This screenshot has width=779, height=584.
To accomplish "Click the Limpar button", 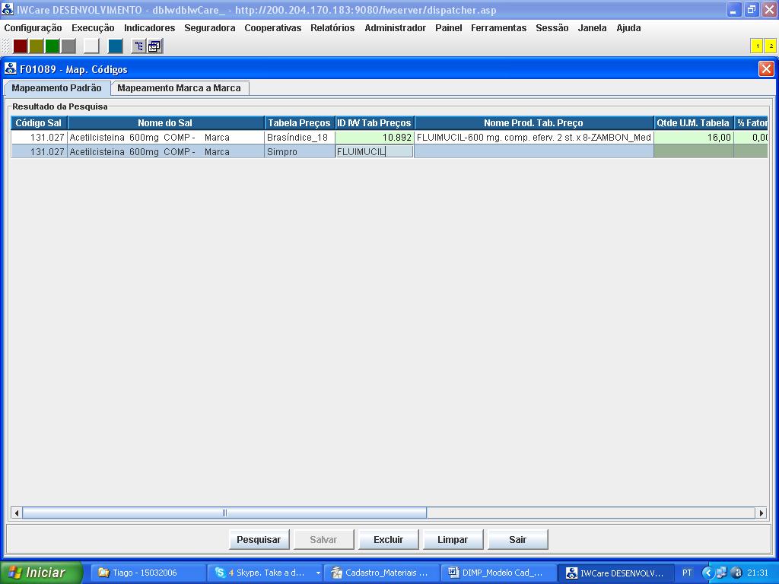I will (453, 540).
